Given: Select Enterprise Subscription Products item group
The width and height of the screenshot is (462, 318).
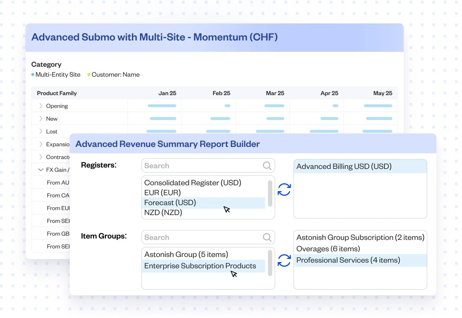Looking at the screenshot, I should click(x=200, y=266).
